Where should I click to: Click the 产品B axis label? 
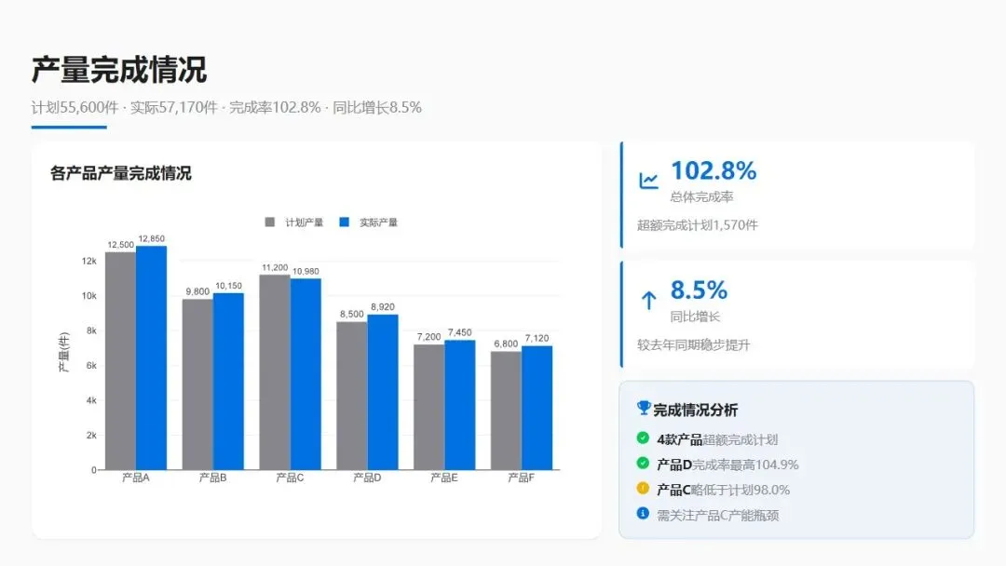pos(213,478)
